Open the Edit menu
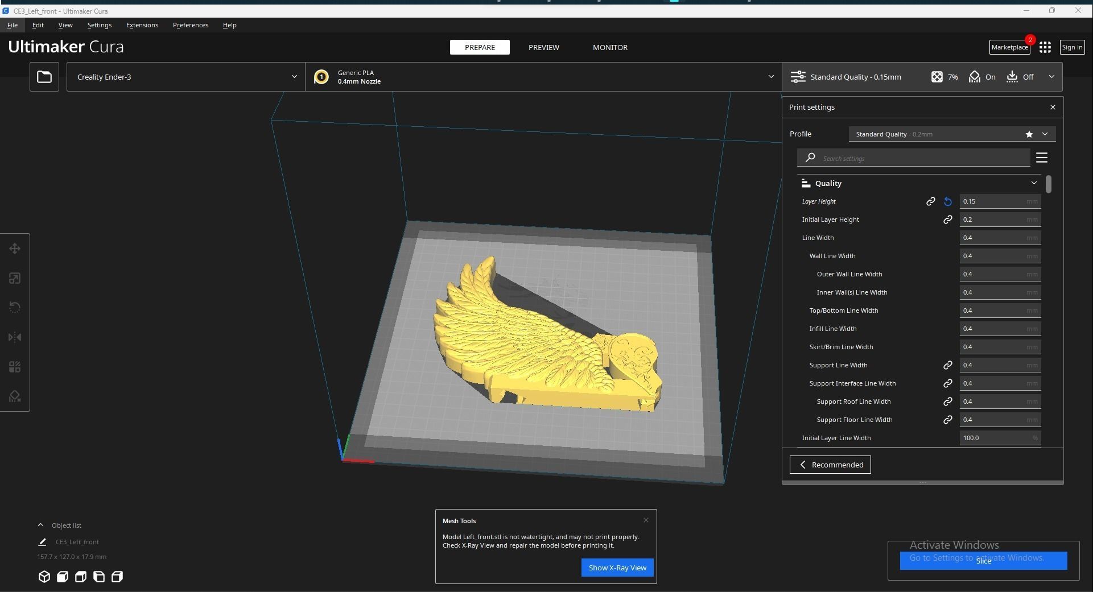 coord(38,25)
